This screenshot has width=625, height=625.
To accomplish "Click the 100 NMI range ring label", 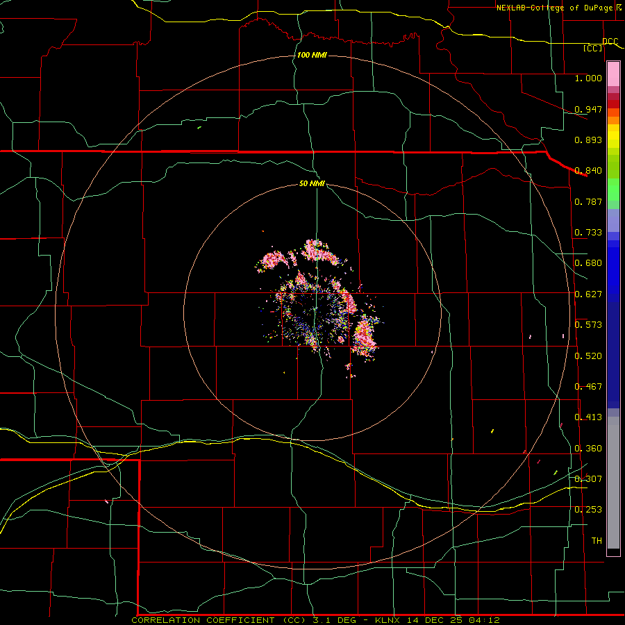I will click(312, 55).
